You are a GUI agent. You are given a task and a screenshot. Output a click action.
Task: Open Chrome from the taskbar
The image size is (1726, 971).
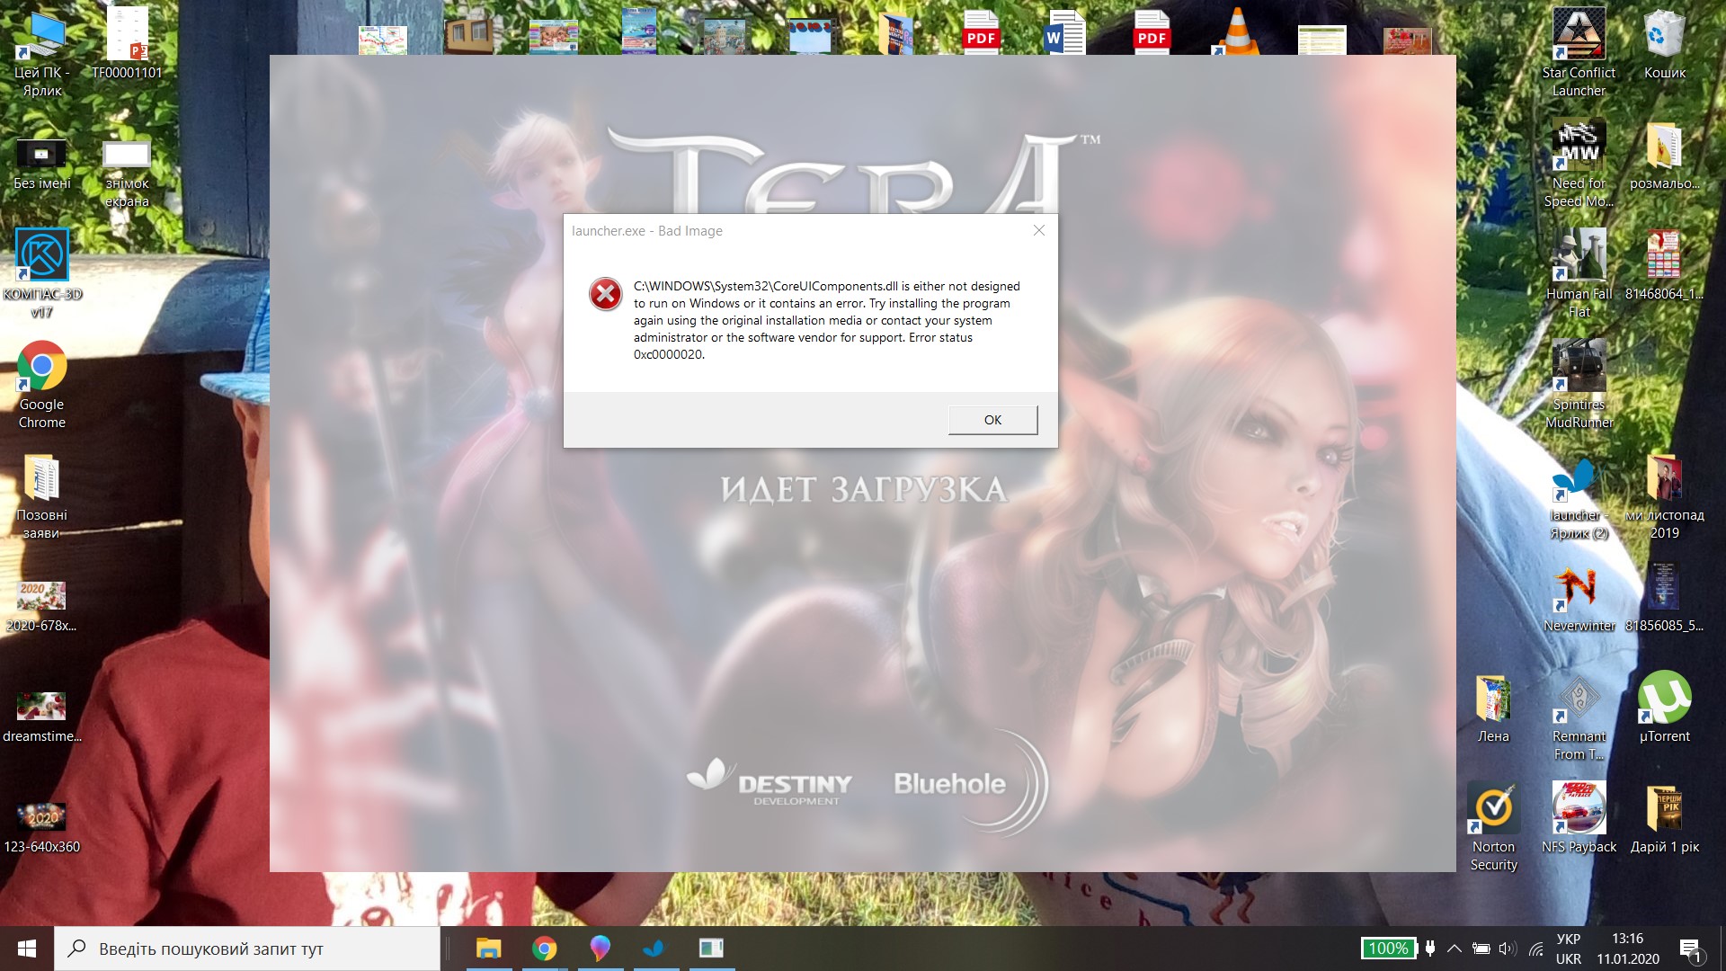(544, 949)
